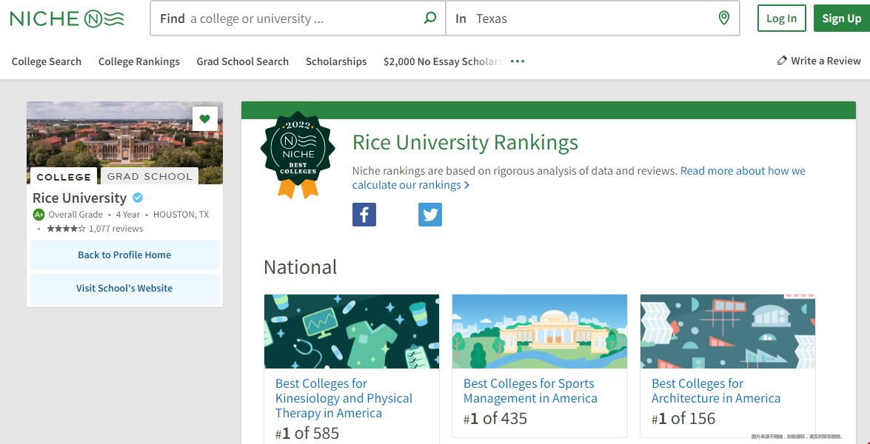The width and height of the screenshot is (870, 444).
Task: Click the Sign Up button
Action: pyautogui.click(x=842, y=18)
